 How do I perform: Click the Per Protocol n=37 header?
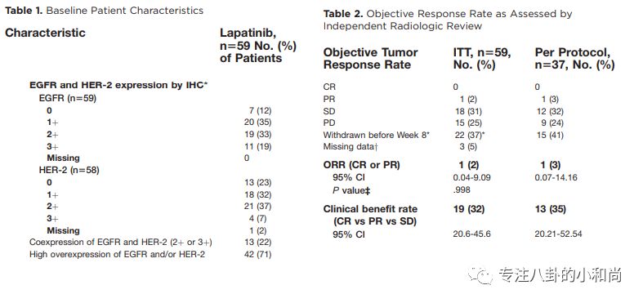click(x=574, y=58)
